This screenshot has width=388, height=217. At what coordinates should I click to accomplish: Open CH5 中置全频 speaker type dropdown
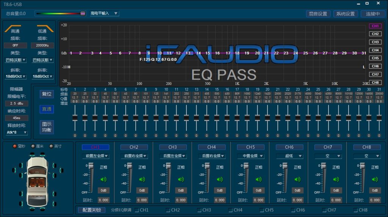(x=250, y=156)
